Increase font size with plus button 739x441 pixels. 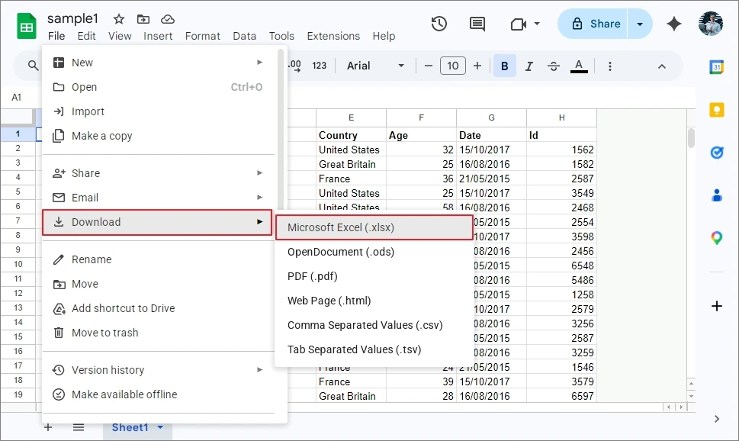click(x=477, y=66)
